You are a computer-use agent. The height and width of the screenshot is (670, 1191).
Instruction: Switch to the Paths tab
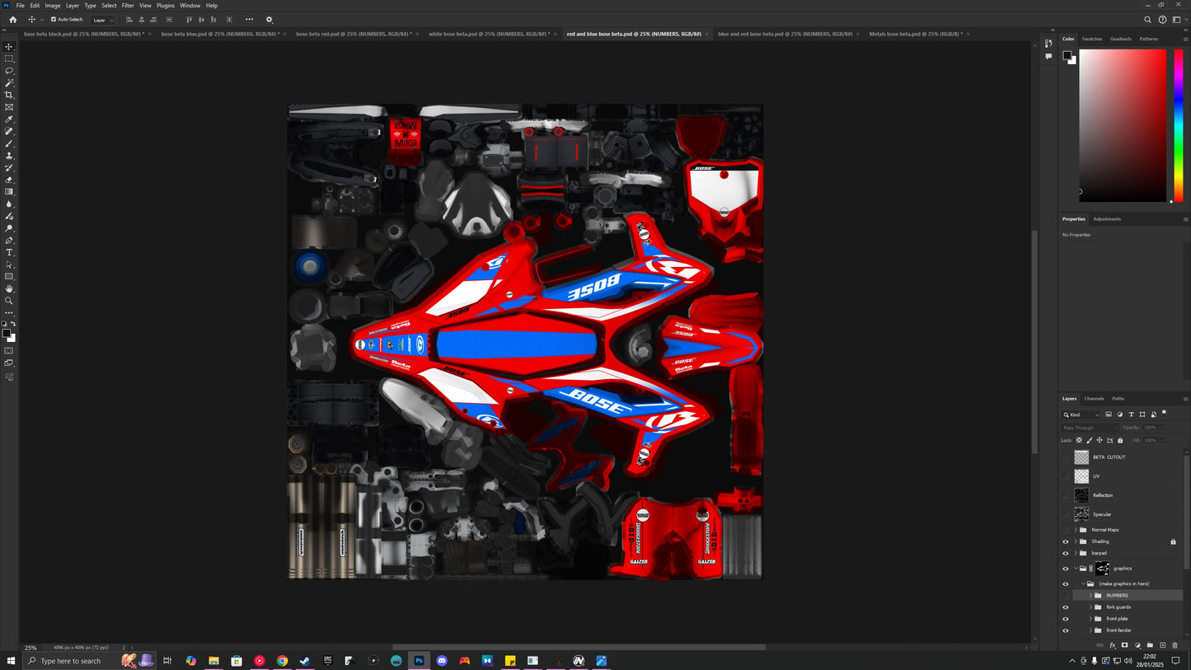[1118, 399]
